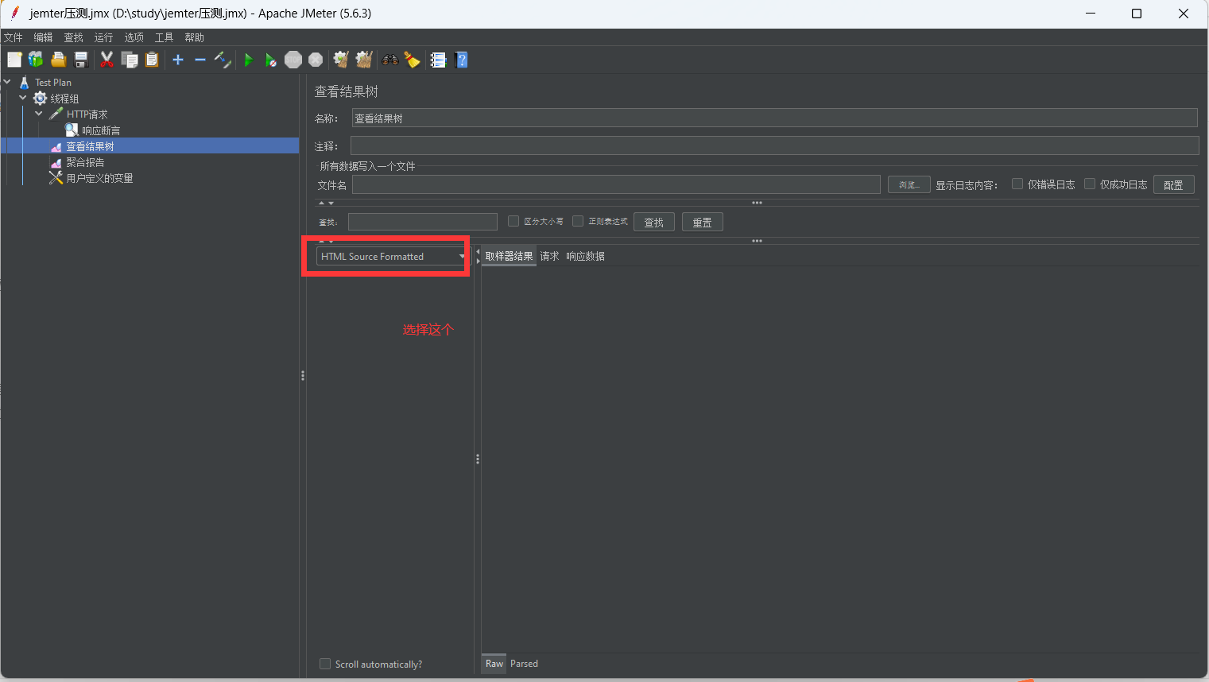The height and width of the screenshot is (682, 1209).
Task: Open the 选项 menu
Action: pos(134,37)
